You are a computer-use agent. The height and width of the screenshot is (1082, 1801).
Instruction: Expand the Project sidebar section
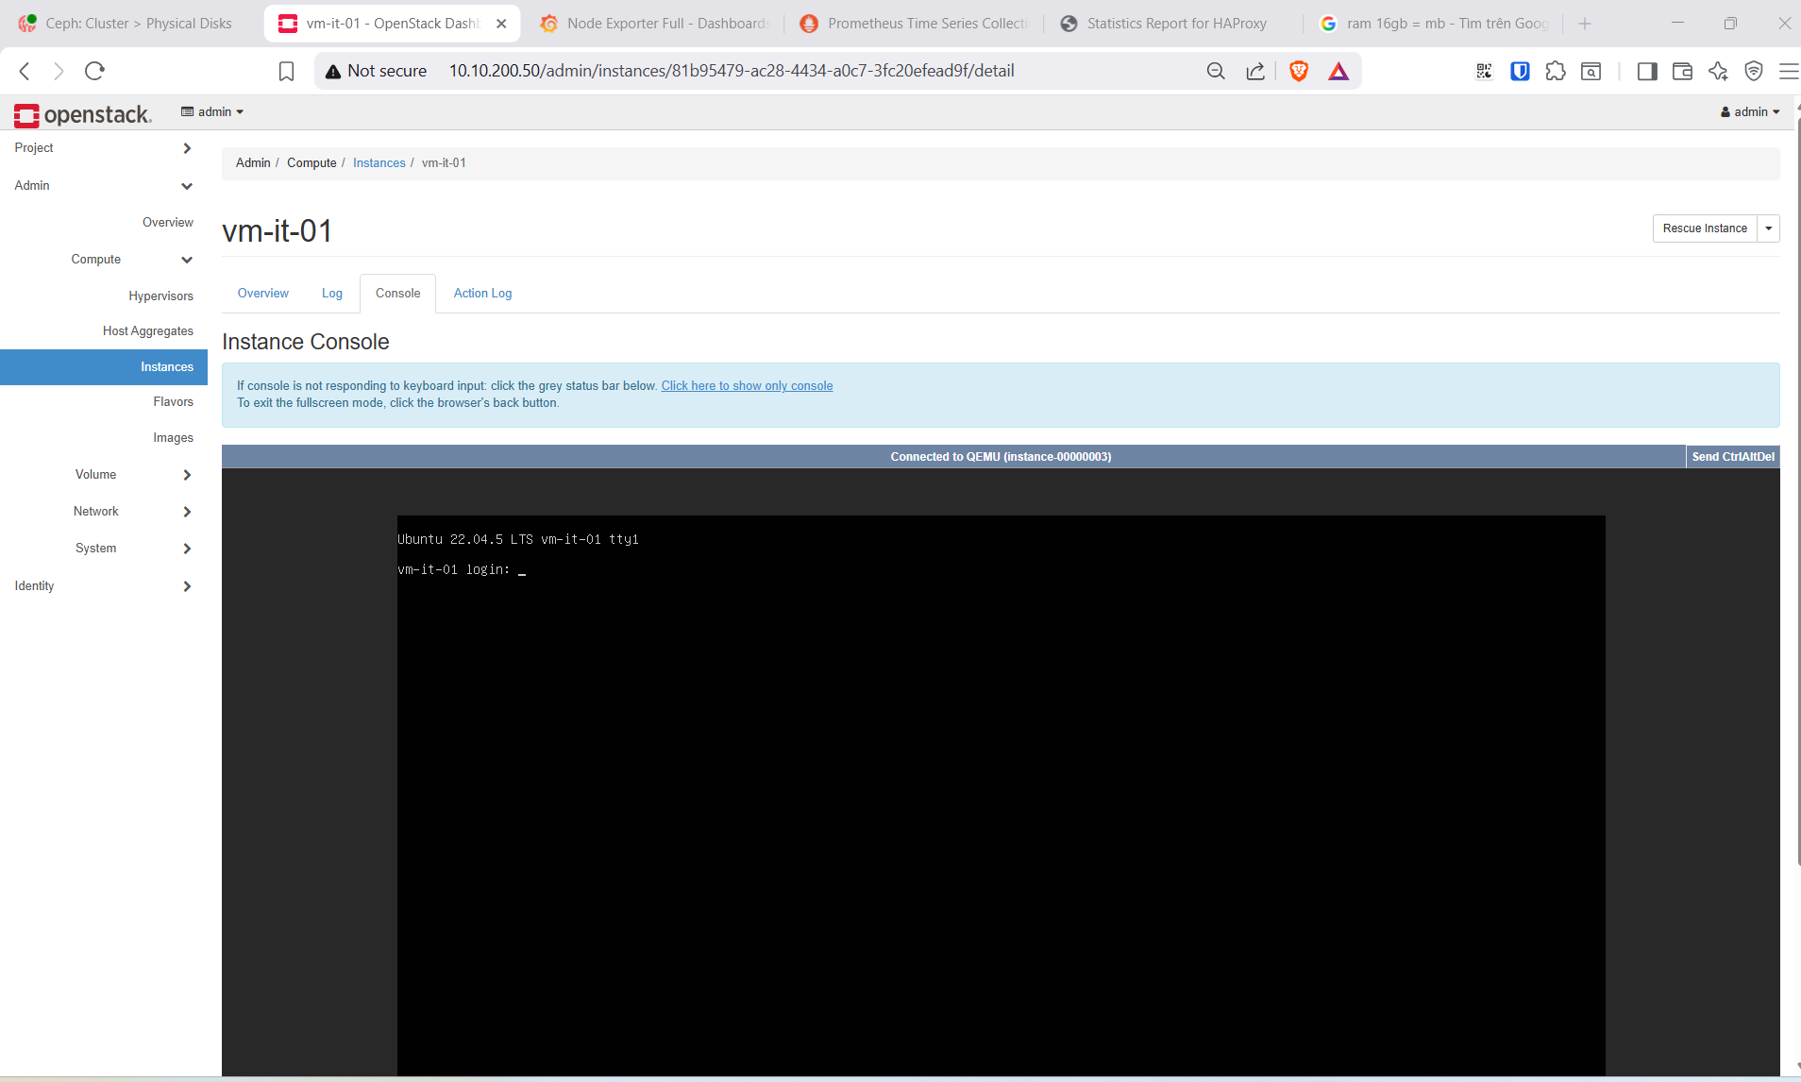tap(104, 148)
